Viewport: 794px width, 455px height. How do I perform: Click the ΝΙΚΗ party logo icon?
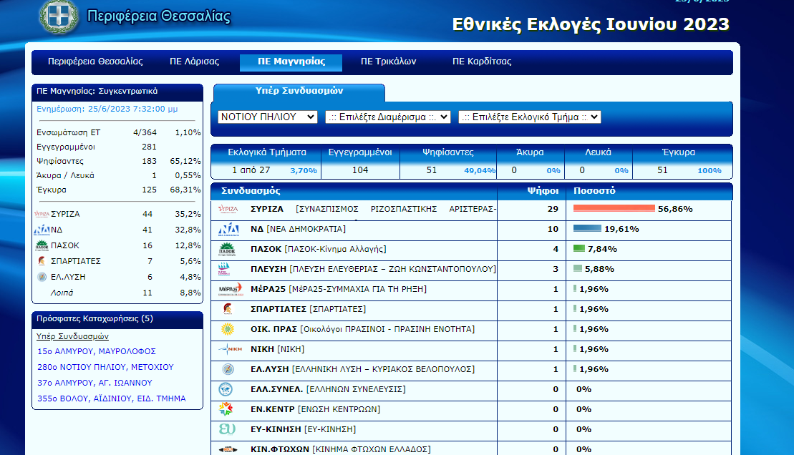(x=228, y=349)
